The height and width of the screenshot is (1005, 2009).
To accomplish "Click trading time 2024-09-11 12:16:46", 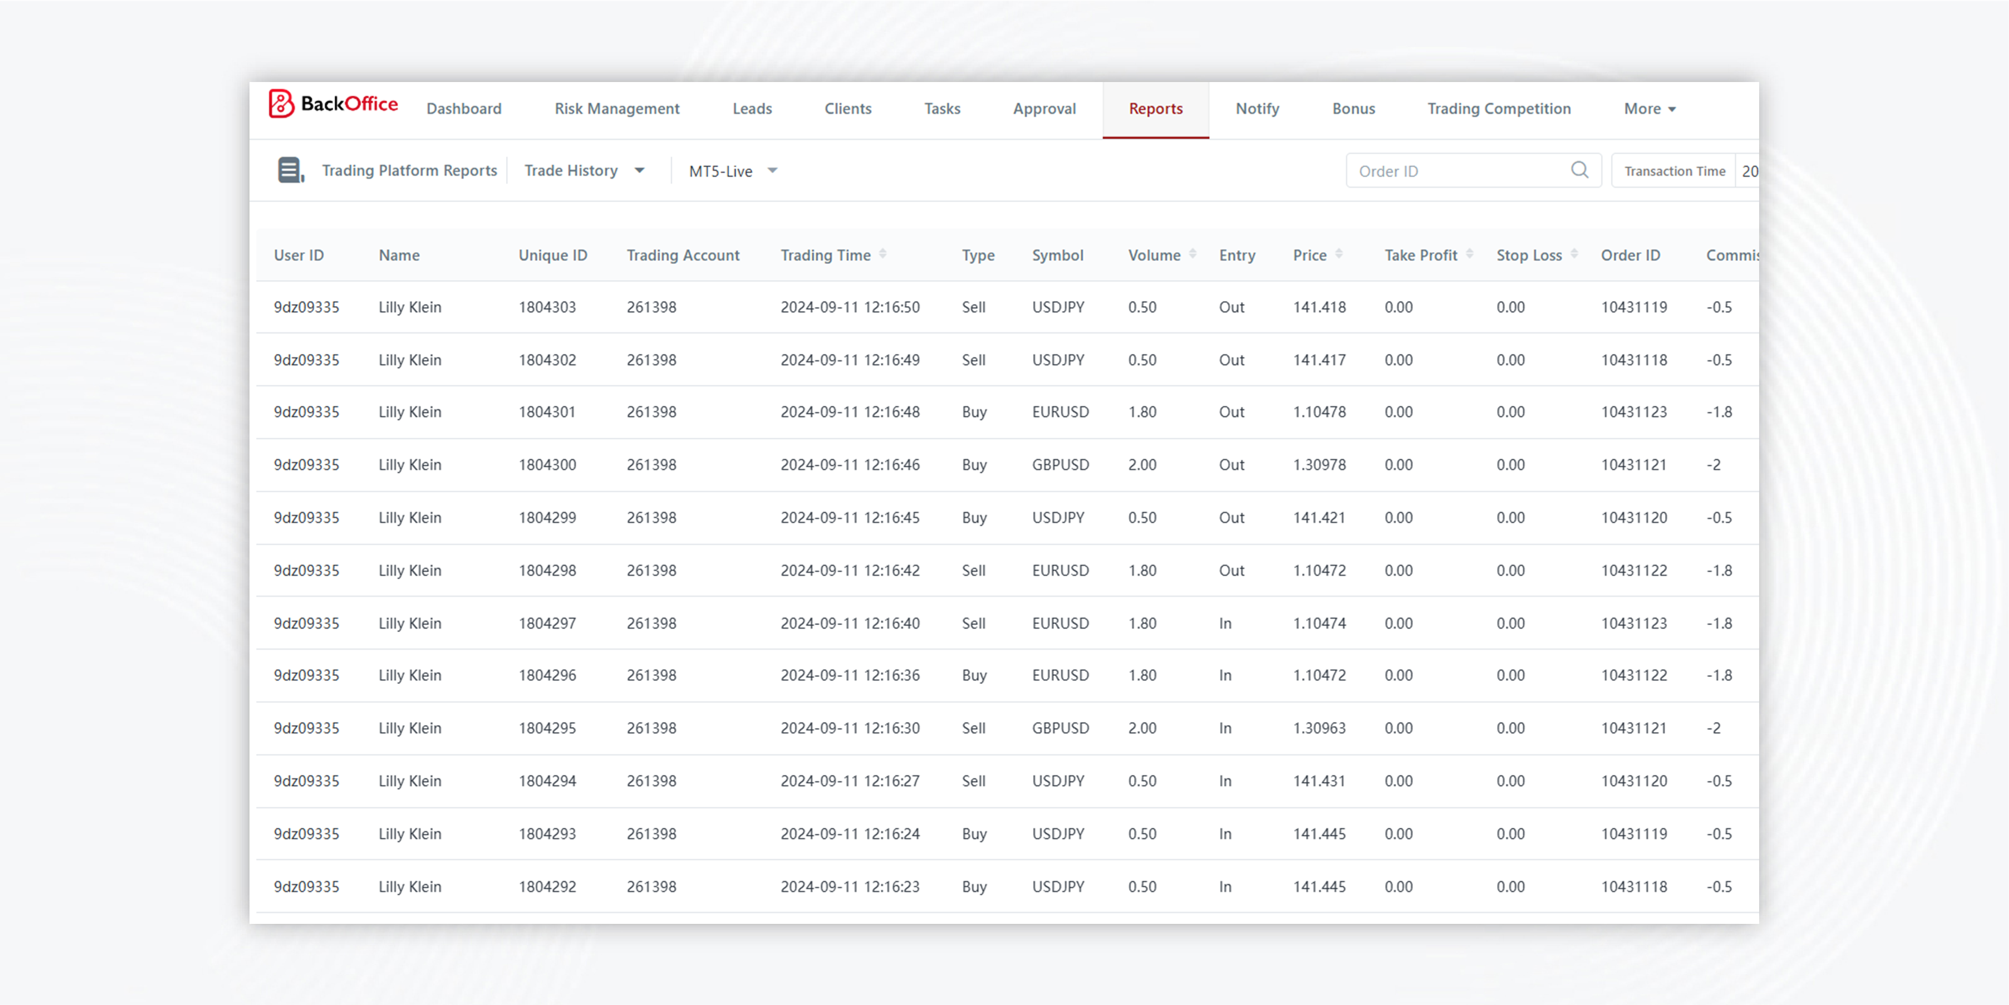I will pyautogui.click(x=850, y=465).
